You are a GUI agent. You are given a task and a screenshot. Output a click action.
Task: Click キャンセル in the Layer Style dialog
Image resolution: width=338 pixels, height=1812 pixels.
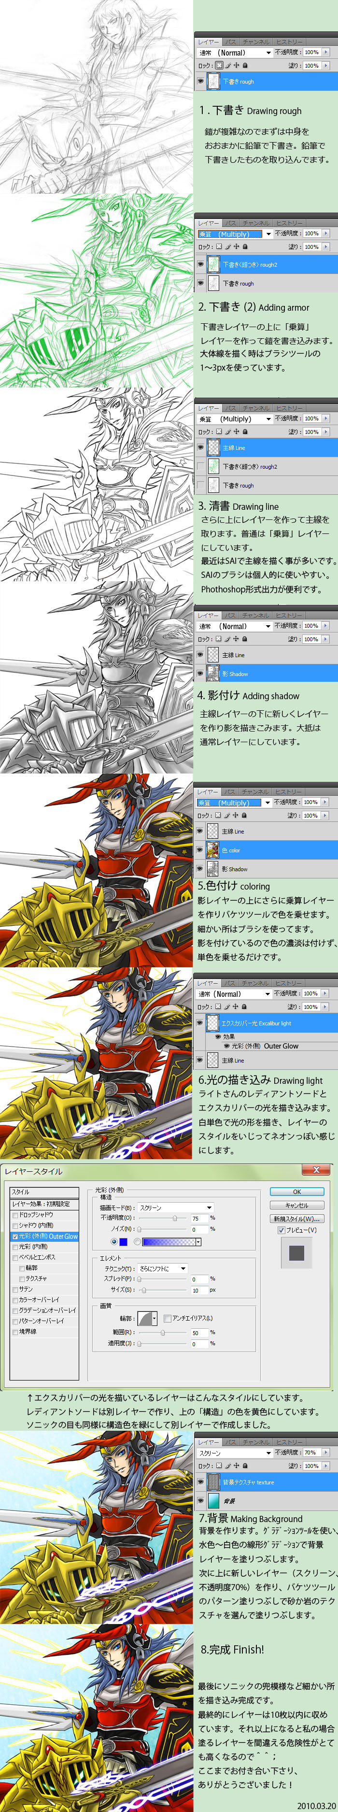point(297,1205)
